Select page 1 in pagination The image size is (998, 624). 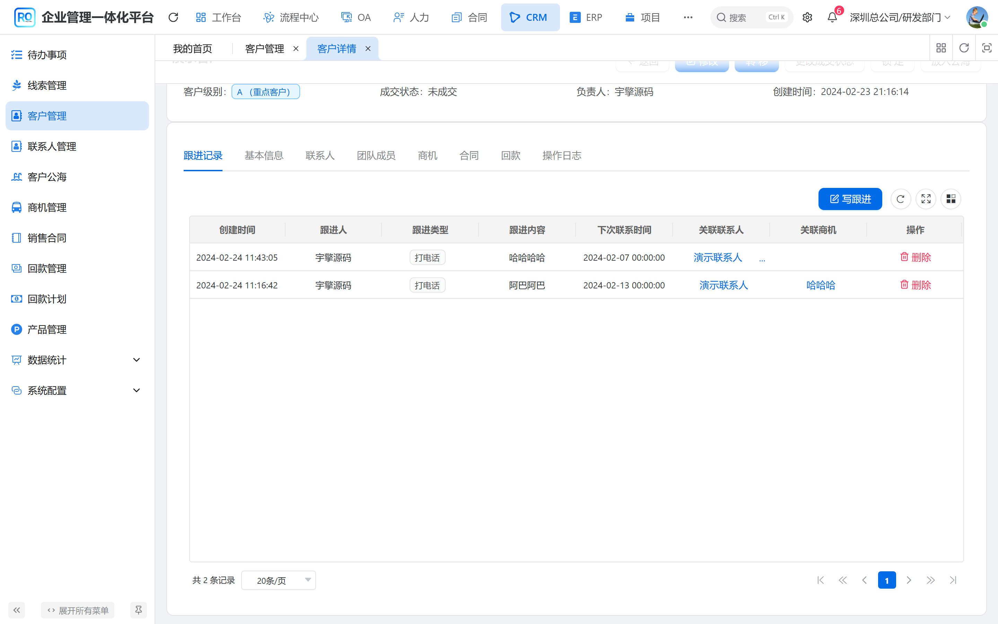[x=887, y=580]
